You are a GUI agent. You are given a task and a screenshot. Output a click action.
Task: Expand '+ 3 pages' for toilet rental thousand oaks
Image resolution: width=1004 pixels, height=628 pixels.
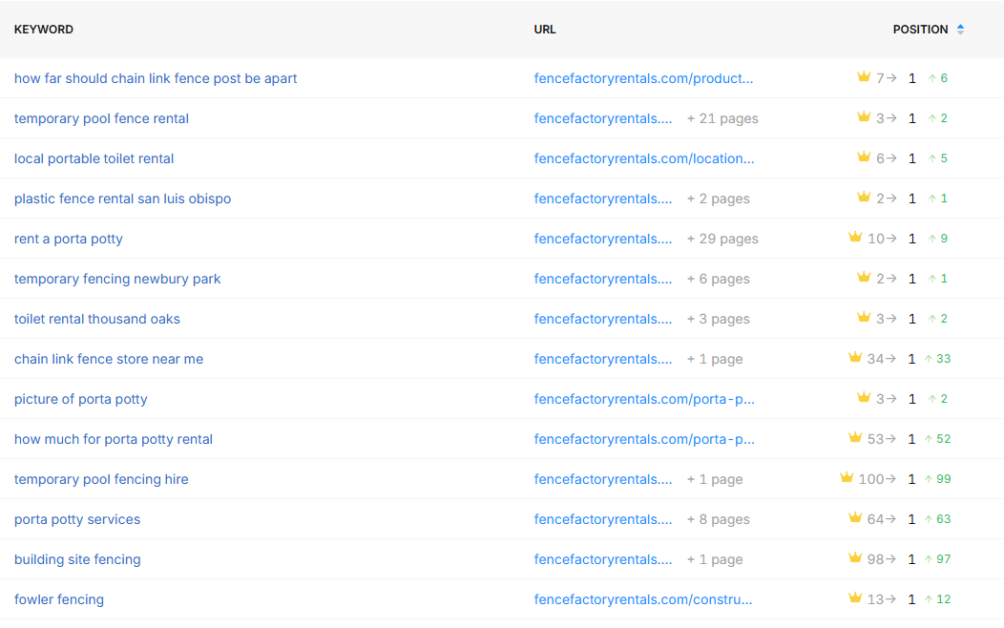(x=718, y=319)
